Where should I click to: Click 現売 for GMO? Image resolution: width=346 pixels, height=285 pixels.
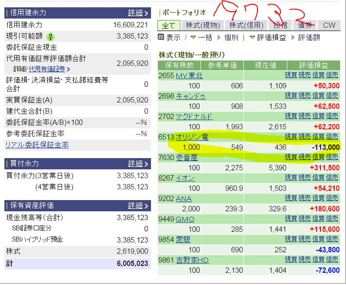click(304, 219)
